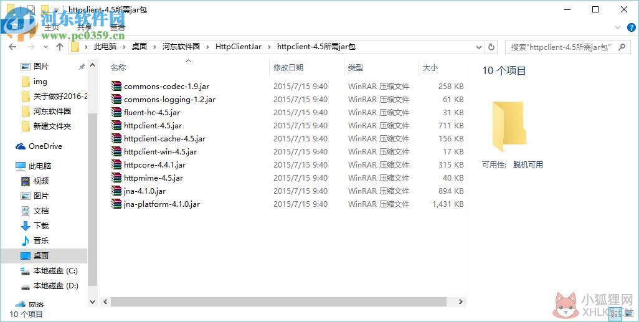Navigate to 此电脑 breadcrumb
The image size is (639, 322).
click(x=105, y=47)
